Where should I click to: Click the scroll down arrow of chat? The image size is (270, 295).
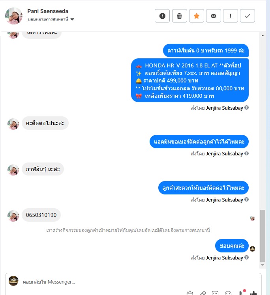click(262, 265)
